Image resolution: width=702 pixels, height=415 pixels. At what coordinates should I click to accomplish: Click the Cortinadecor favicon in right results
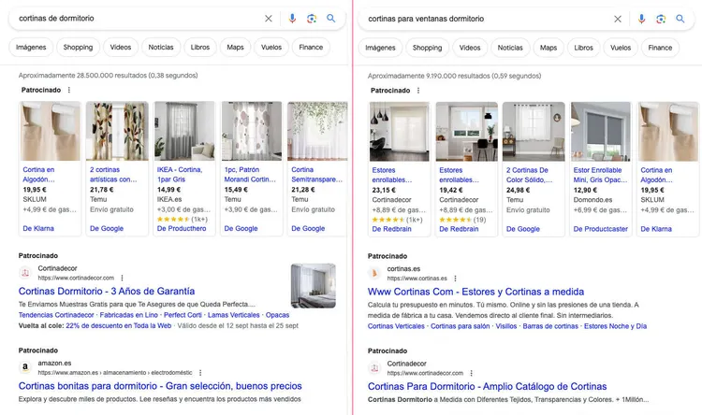click(374, 367)
